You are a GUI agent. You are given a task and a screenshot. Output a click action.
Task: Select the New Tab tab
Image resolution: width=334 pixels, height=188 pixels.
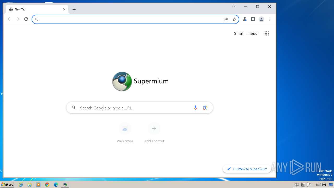click(37, 9)
